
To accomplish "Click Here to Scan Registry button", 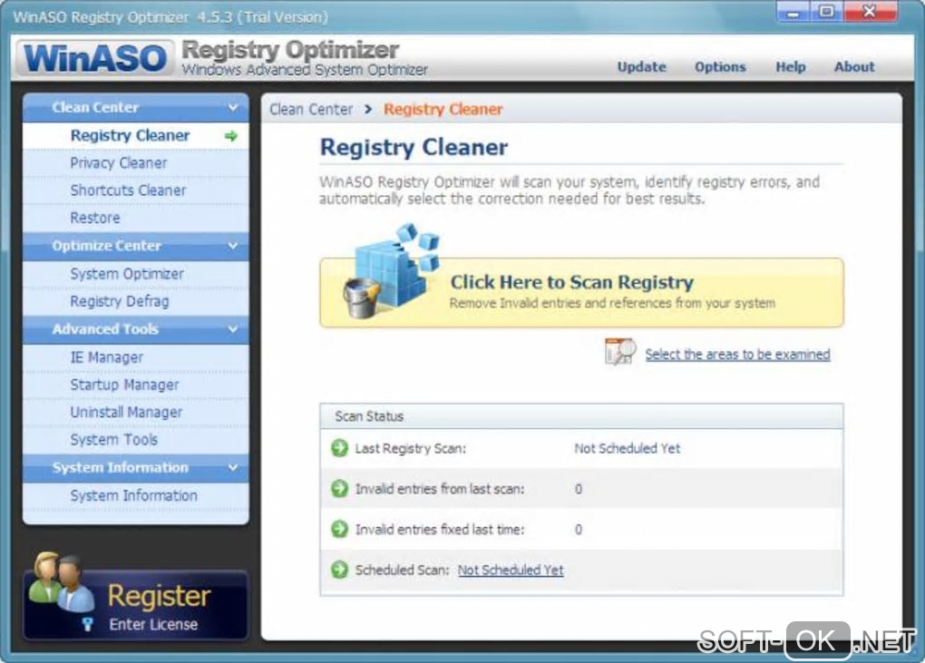I will tap(581, 293).
